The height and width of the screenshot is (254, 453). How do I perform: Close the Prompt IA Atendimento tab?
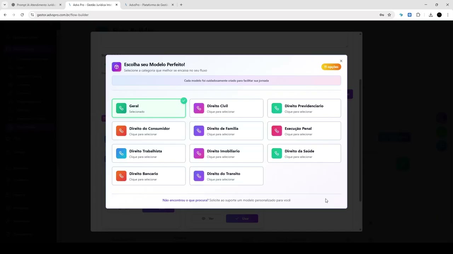[x=60, y=5]
